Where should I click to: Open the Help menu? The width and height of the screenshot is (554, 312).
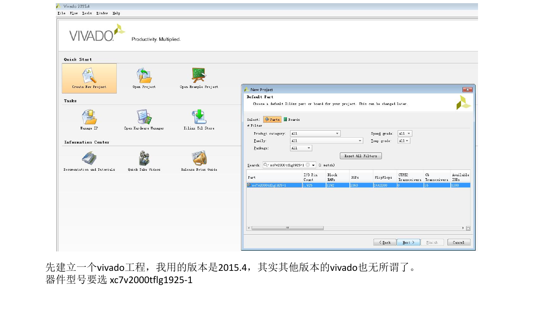[116, 13]
